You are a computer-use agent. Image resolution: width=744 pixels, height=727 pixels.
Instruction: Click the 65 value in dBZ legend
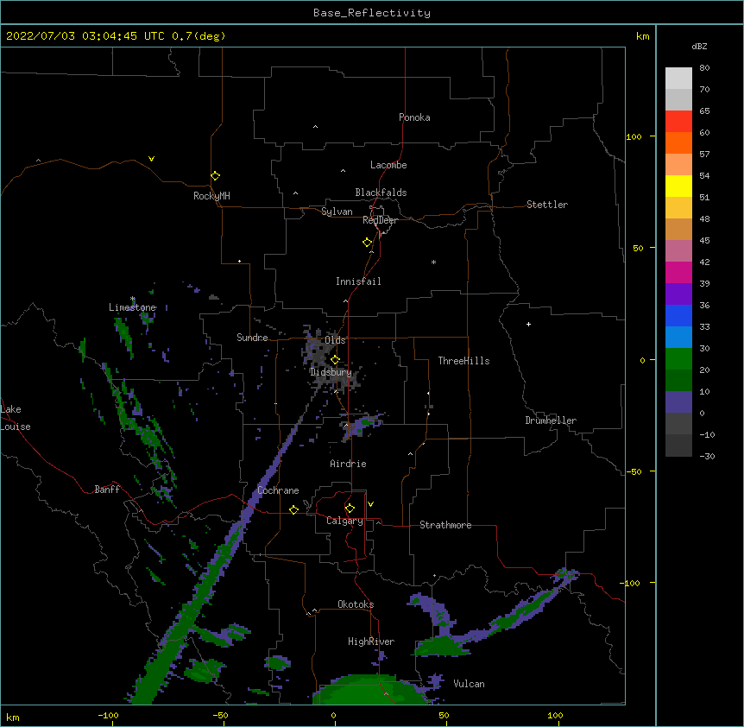704,111
